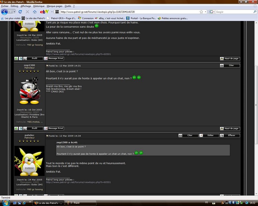This screenshot has height=206, width=258.
Task: Expand the address bar URL dropdown
Action: pos(205,12)
